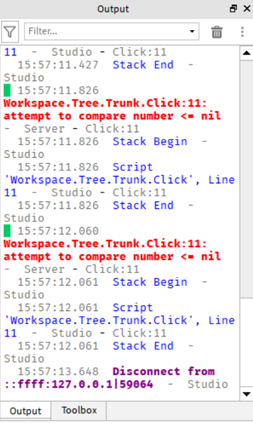Click the scrollbar down arrow

coord(246,394)
